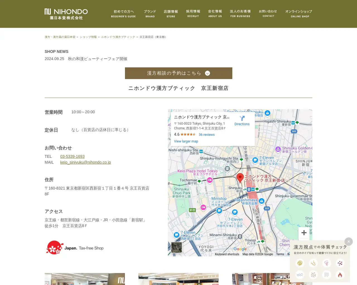
Task: Expand the 漢方相談の予約 reservation chevron
Action: coord(207,73)
